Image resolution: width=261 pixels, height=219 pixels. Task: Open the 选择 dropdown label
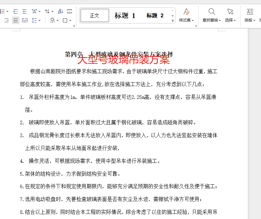tap(231, 20)
